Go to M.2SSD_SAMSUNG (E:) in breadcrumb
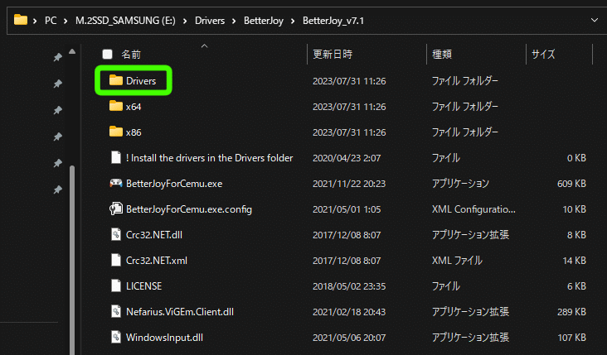Image resolution: width=607 pixels, height=355 pixels. tap(125, 21)
